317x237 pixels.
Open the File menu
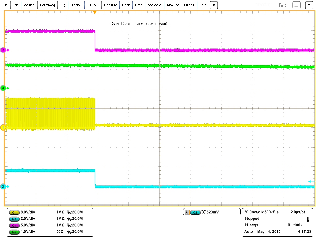pos(5,5)
